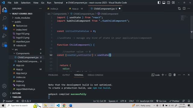Viewport: 193px width, 108px height.
Task: Open terminal panel more actions
Action: (x=179, y=75)
